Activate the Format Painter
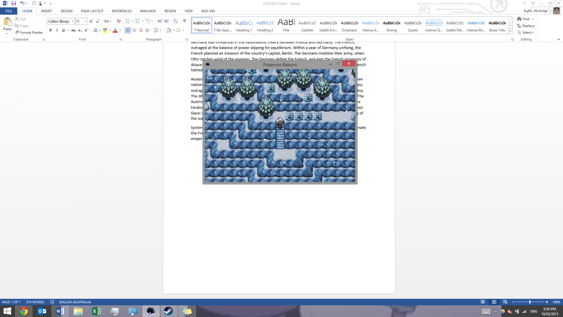This screenshot has height=317, width=563. click(29, 32)
